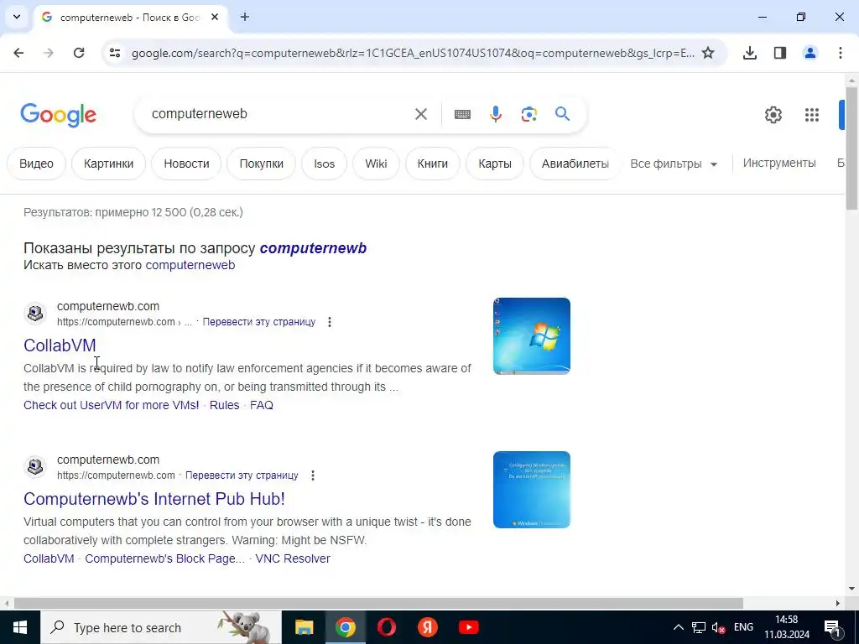Open the notification center icon
The width and height of the screenshot is (859, 644).
click(x=833, y=627)
